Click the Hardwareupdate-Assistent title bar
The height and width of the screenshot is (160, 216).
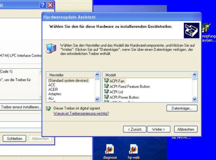(x=121, y=17)
